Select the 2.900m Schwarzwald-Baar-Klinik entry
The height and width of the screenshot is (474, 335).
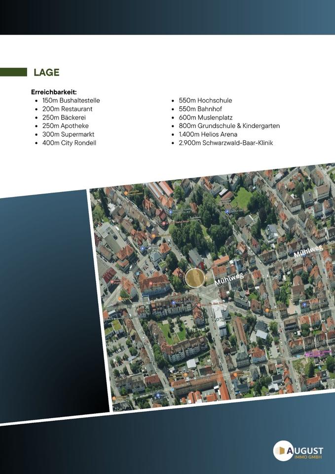pos(225,143)
